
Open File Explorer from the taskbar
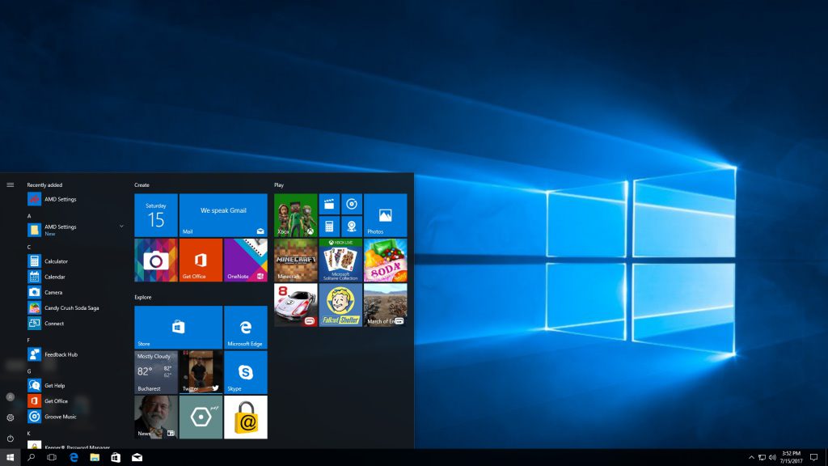point(95,458)
